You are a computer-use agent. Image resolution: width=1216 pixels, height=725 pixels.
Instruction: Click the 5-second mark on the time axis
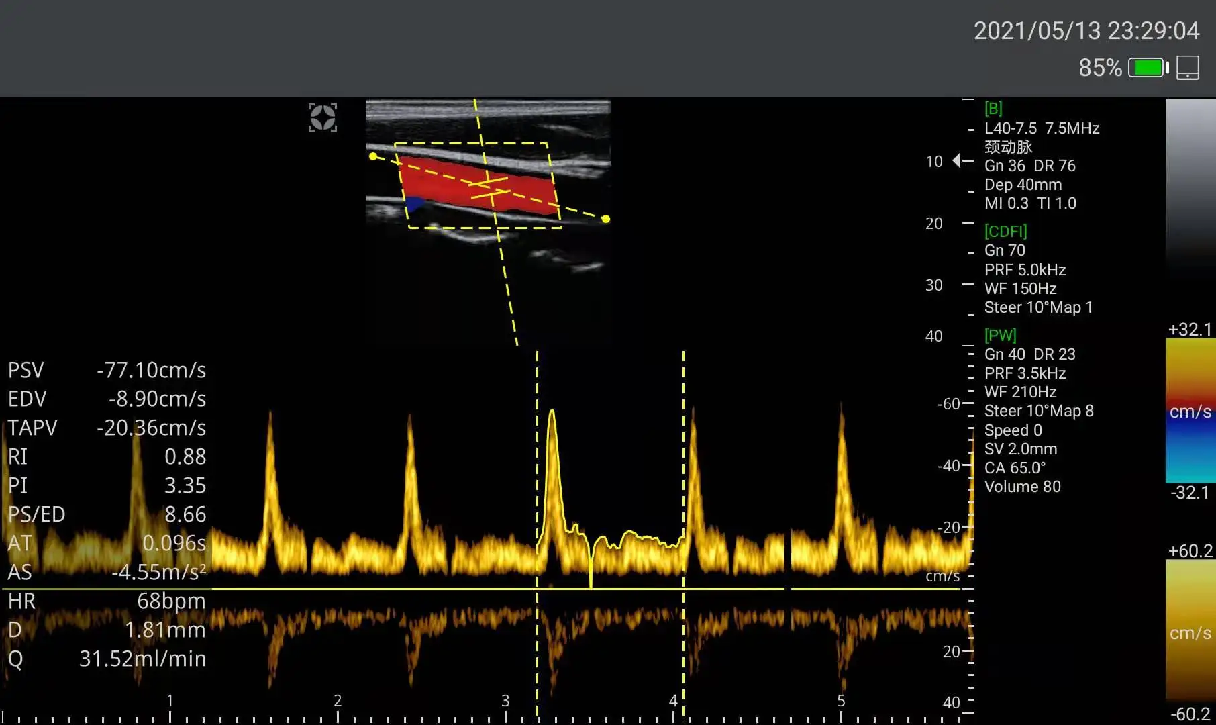pos(841,701)
